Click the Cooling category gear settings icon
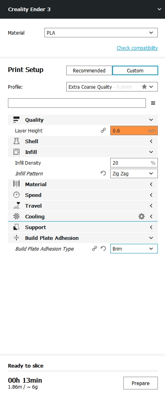 pos(142,216)
